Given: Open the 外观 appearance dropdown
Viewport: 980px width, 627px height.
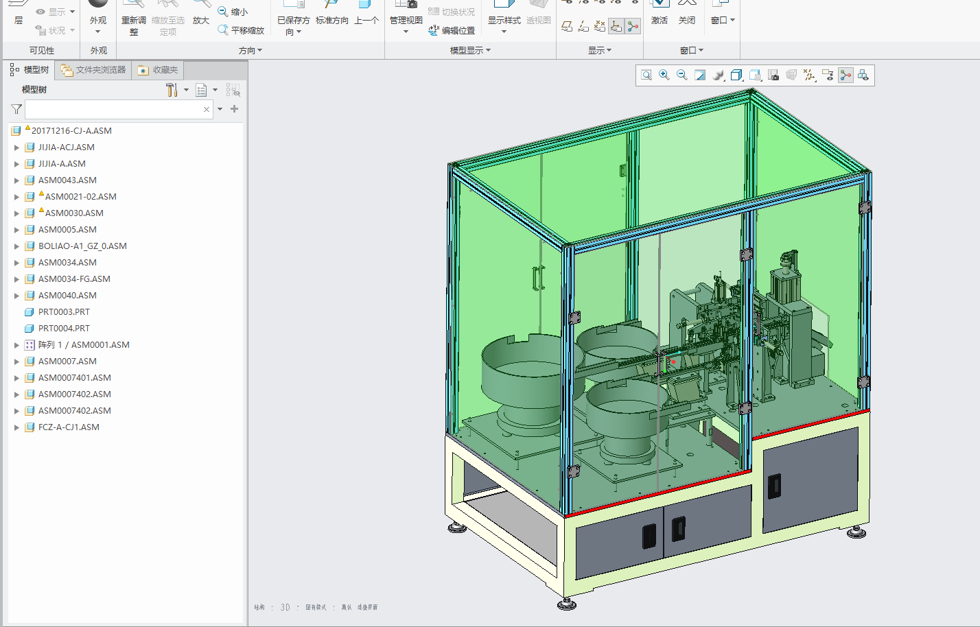Looking at the screenshot, I should (x=98, y=32).
